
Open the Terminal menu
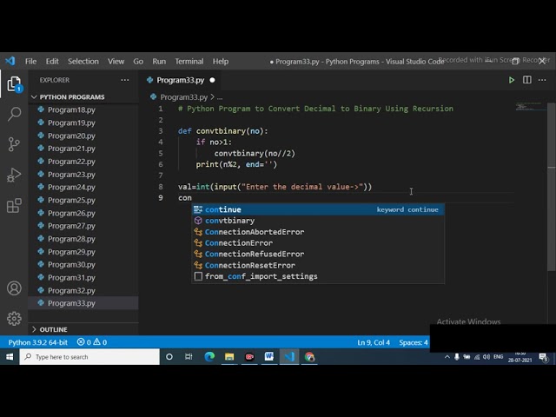(189, 62)
